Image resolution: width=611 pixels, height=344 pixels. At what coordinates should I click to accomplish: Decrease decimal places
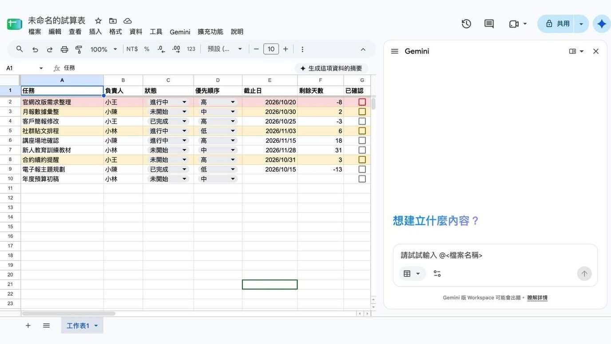(x=162, y=49)
